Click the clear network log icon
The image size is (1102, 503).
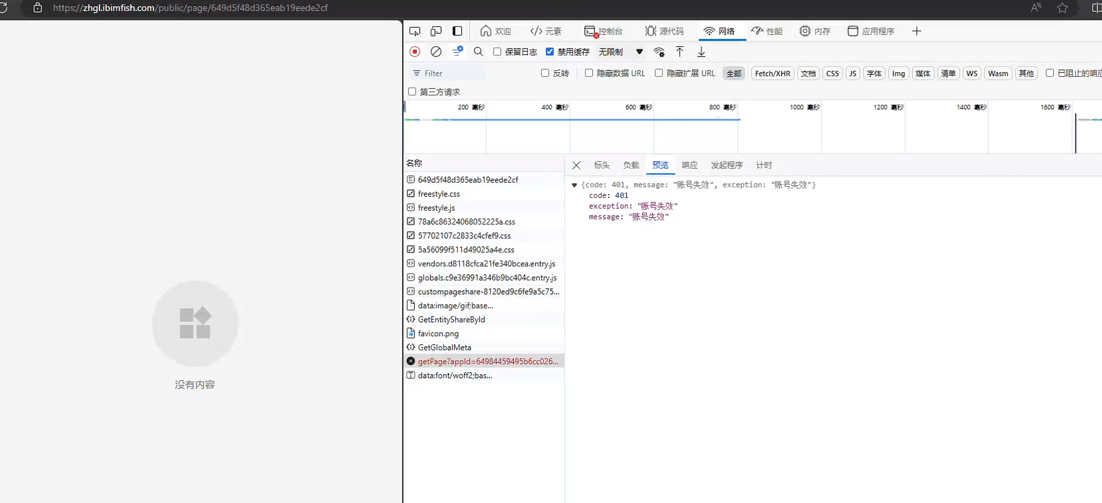pyautogui.click(x=436, y=52)
